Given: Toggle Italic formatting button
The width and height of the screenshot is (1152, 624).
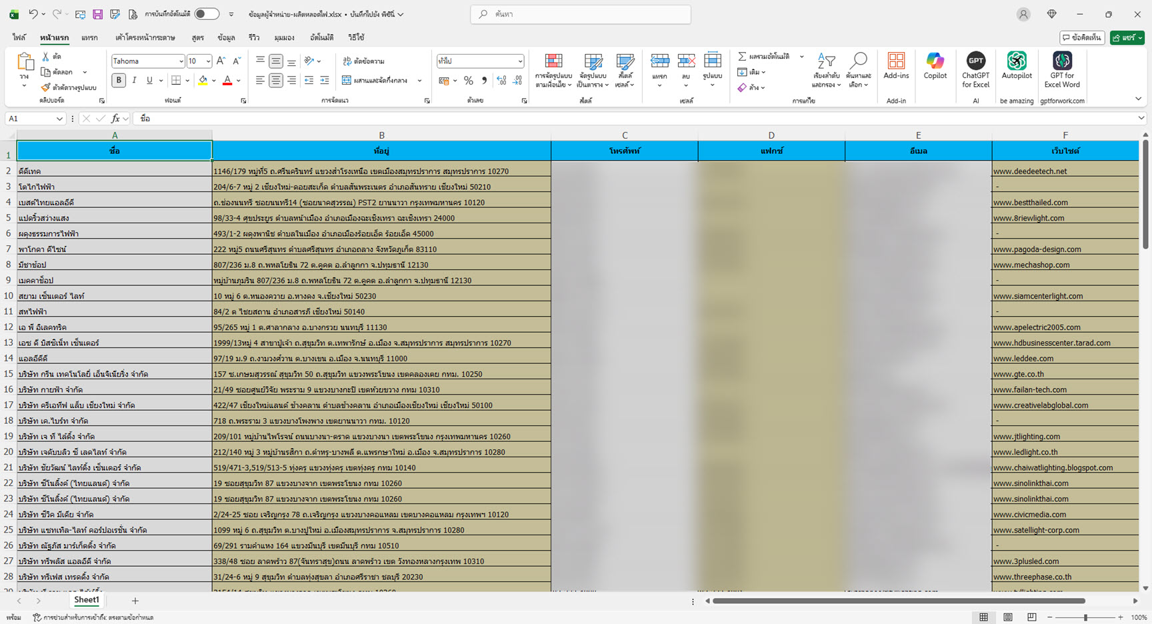Looking at the screenshot, I should pyautogui.click(x=134, y=80).
